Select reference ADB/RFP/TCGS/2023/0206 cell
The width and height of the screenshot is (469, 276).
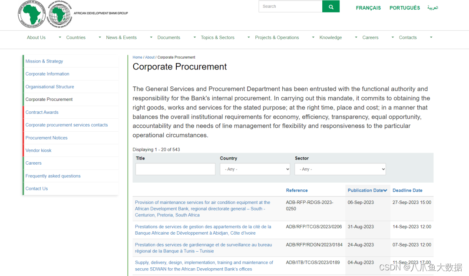pos(314,227)
